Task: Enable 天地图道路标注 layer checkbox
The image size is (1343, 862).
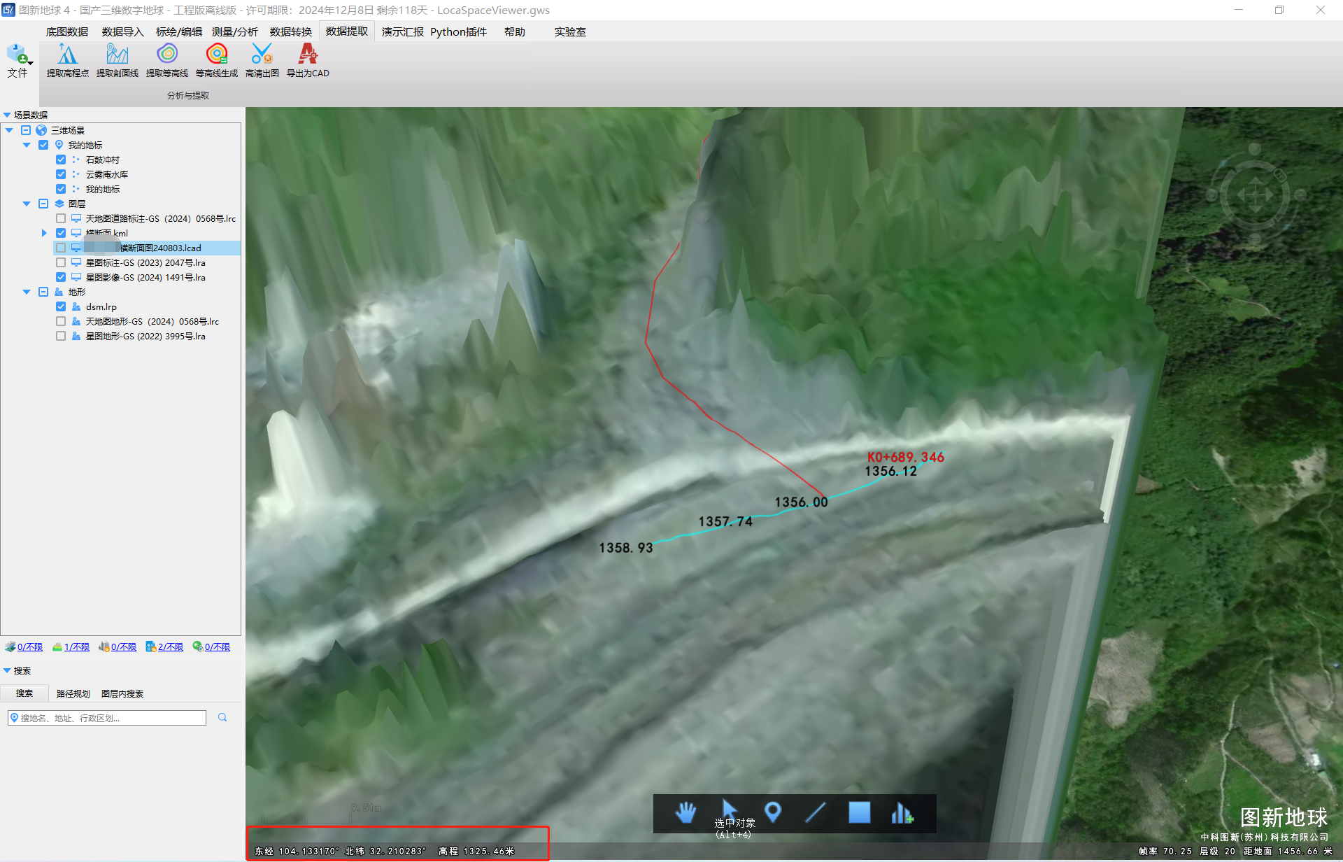Action: 61,218
